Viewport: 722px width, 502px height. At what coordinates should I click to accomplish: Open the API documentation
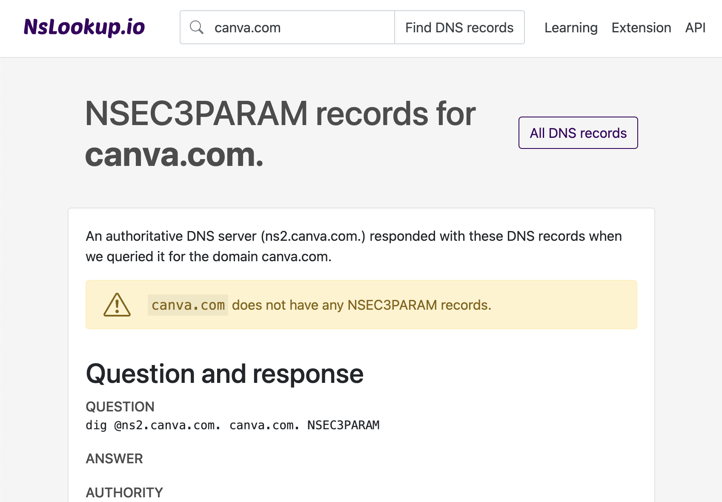tap(695, 27)
